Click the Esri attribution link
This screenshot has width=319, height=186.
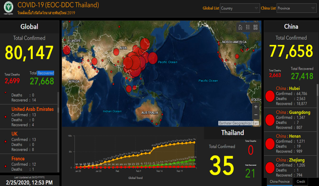tap(255, 123)
